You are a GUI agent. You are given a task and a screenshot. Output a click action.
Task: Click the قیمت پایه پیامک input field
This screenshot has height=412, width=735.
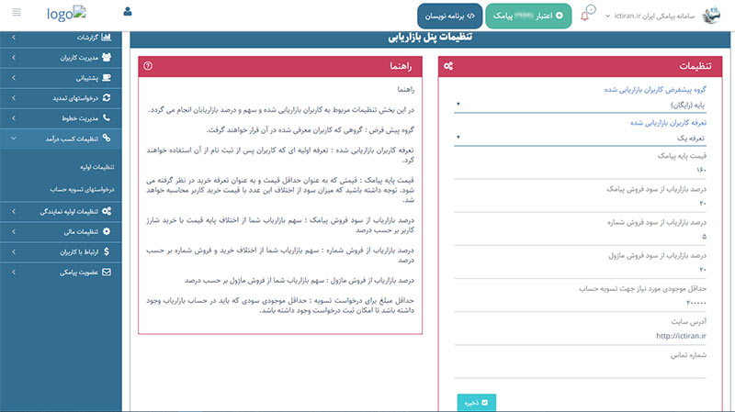click(x=580, y=170)
